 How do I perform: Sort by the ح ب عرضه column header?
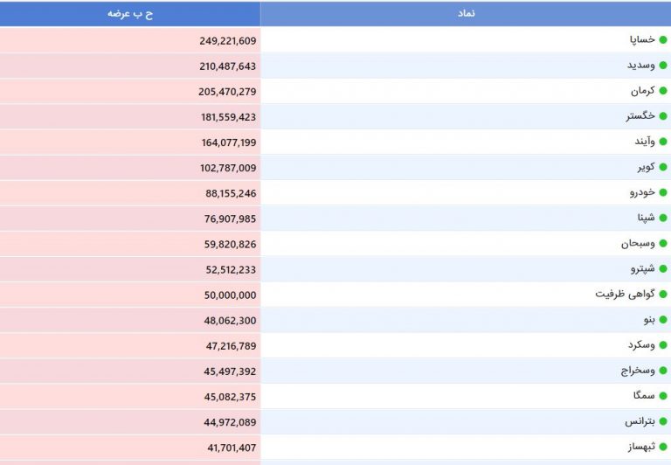[x=130, y=14]
